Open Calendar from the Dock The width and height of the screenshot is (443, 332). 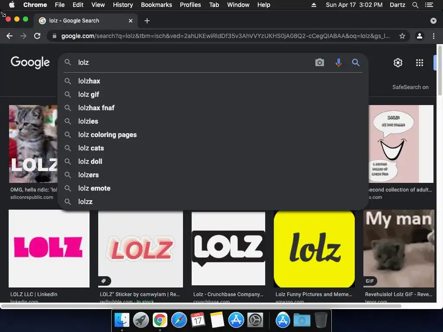[x=198, y=320]
